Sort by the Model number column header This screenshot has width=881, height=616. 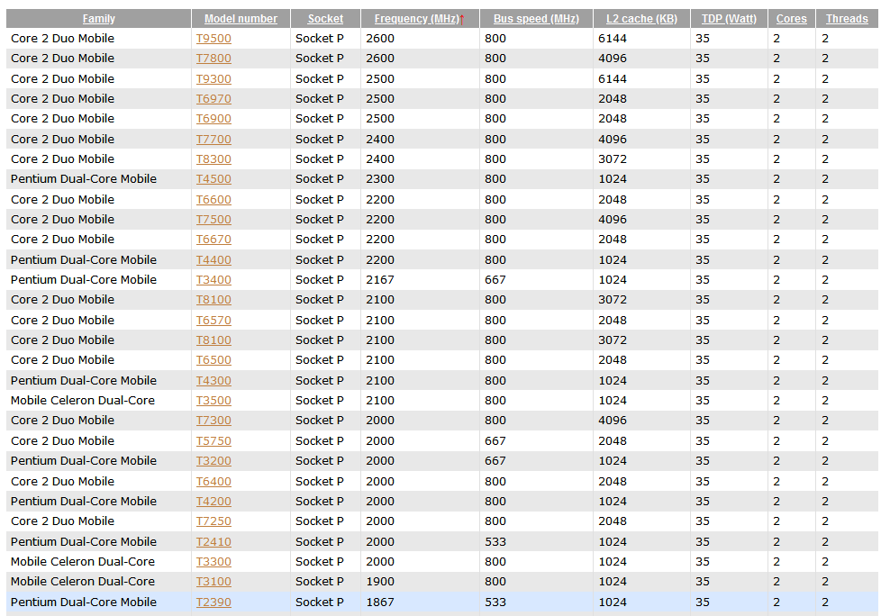(241, 19)
